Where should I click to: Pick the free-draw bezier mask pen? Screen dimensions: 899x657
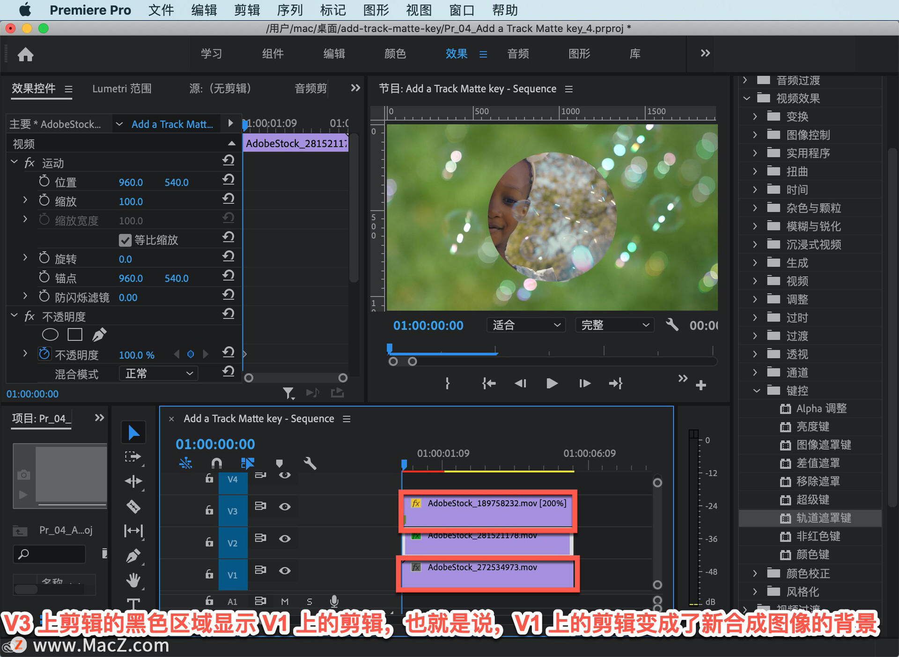pyautogui.click(x=99, y=335)
